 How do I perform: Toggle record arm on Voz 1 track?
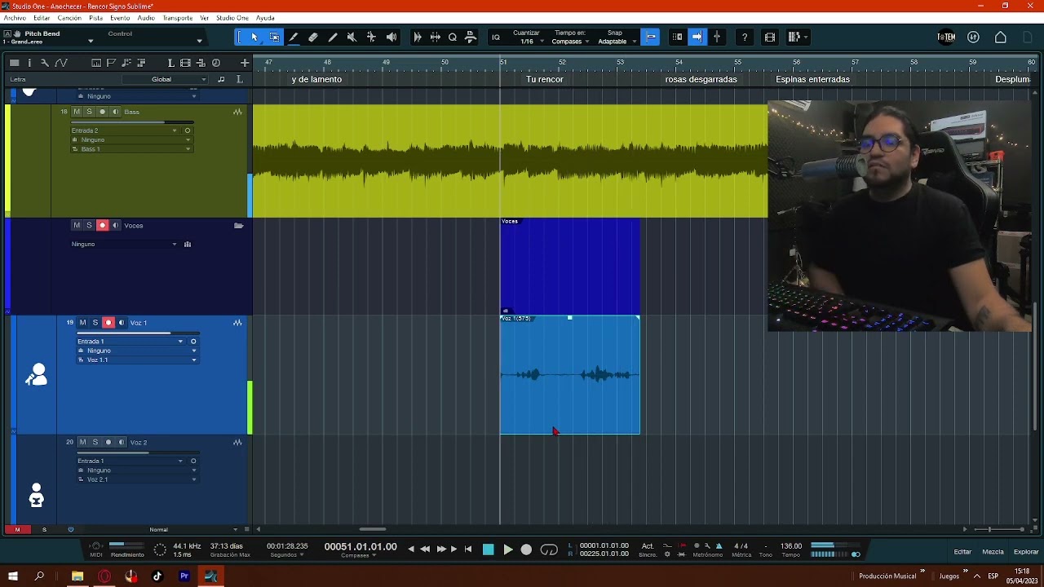pos(108,323)
